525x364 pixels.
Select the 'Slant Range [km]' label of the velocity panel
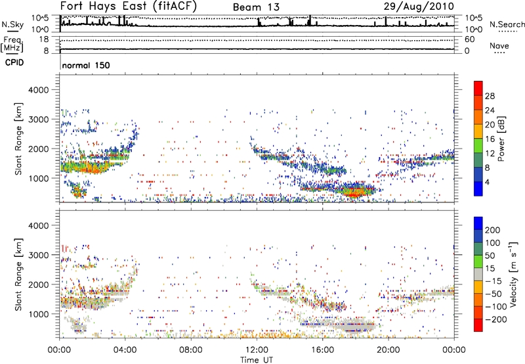(x=18, y=275)
